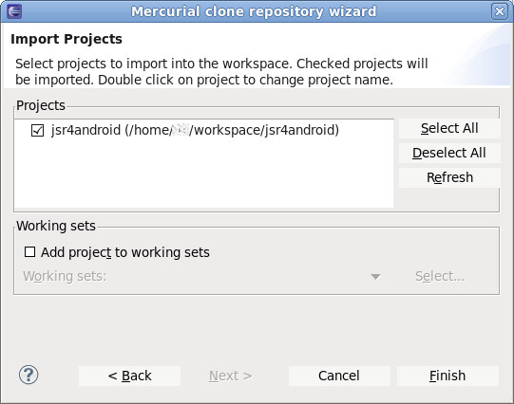Click the Eclipse icon in the title bar
Screen dimensions: 514x404
coord(13,11)
